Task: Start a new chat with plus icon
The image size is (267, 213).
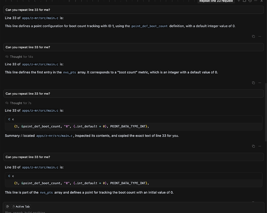Action: point(239,1)
